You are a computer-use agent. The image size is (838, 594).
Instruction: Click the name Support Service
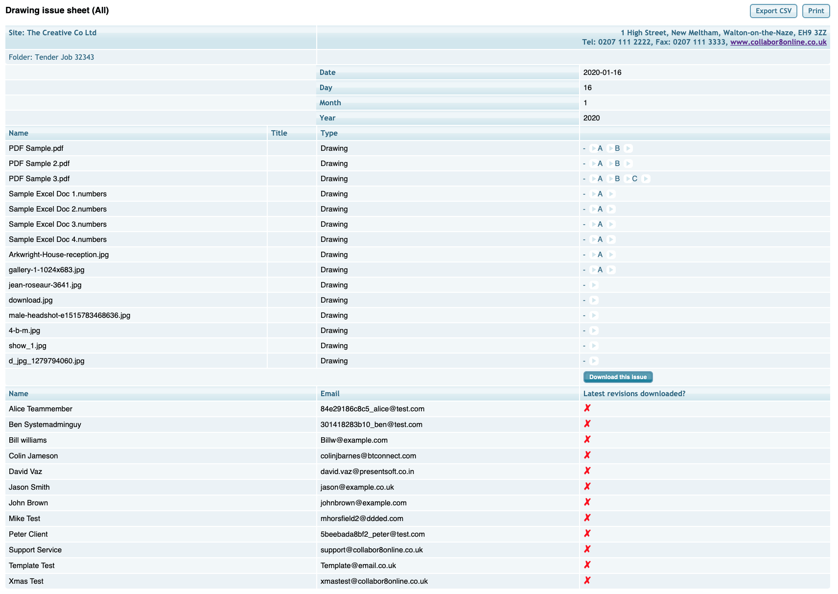pos(35,550)
